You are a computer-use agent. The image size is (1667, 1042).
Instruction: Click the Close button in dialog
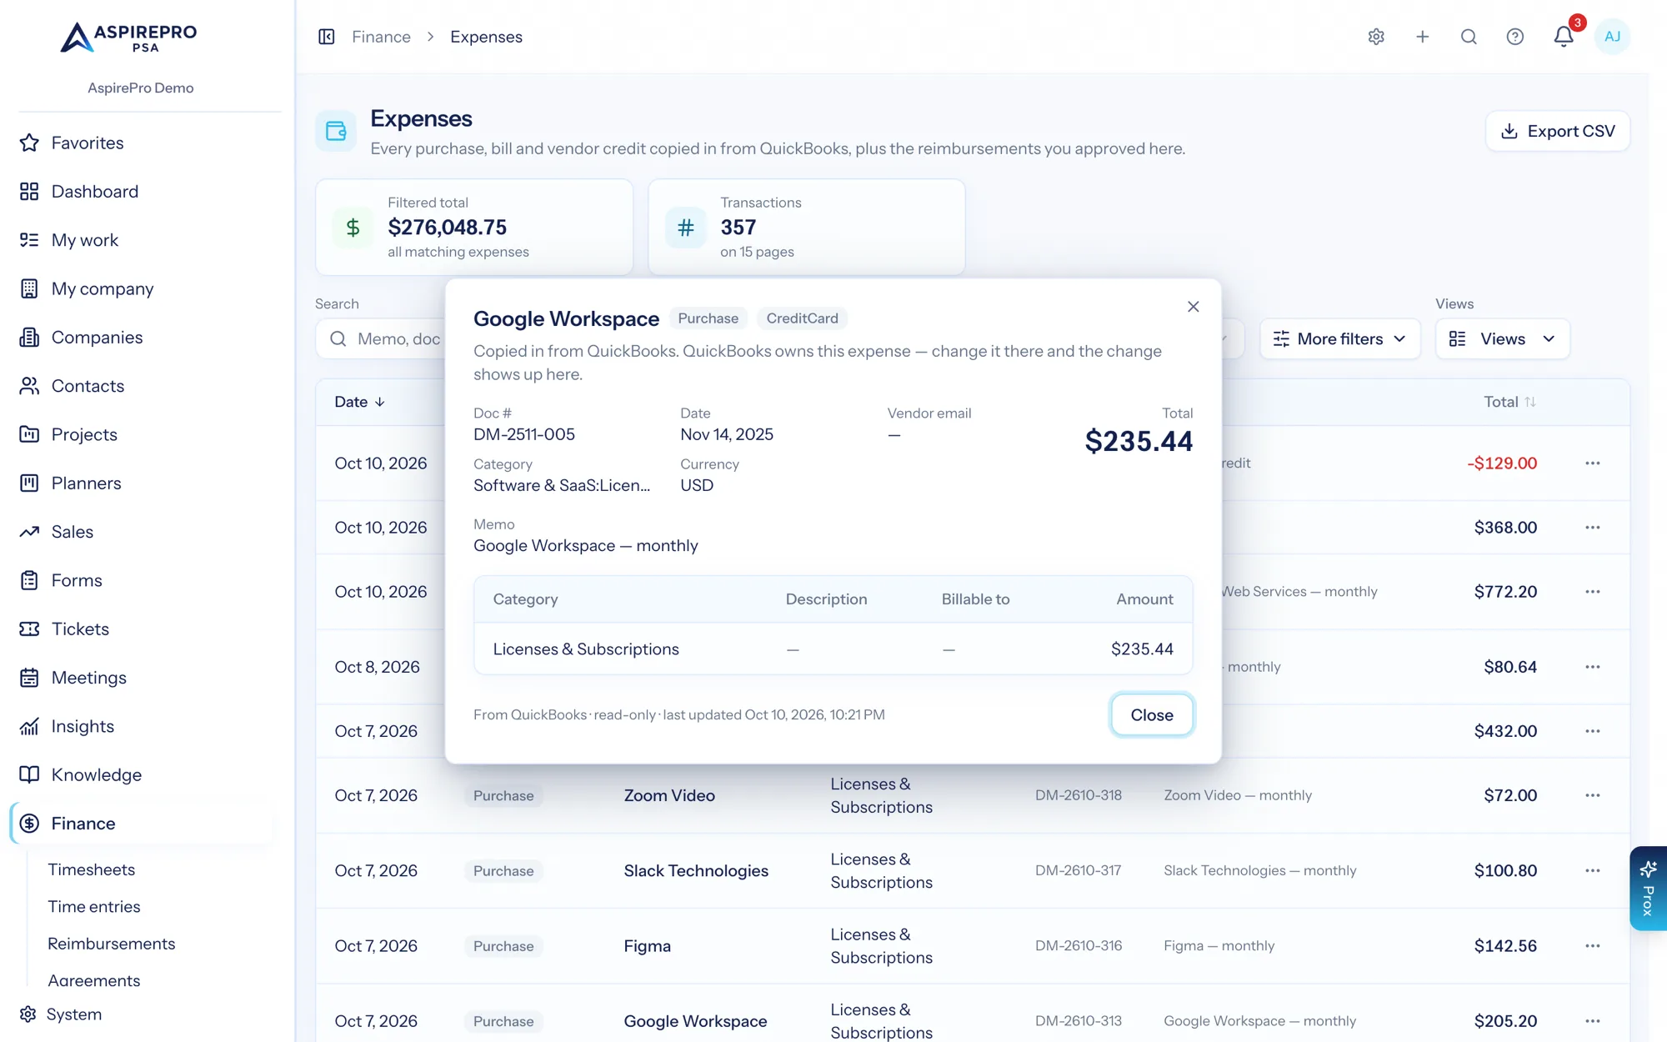[x=1152, y=715]
